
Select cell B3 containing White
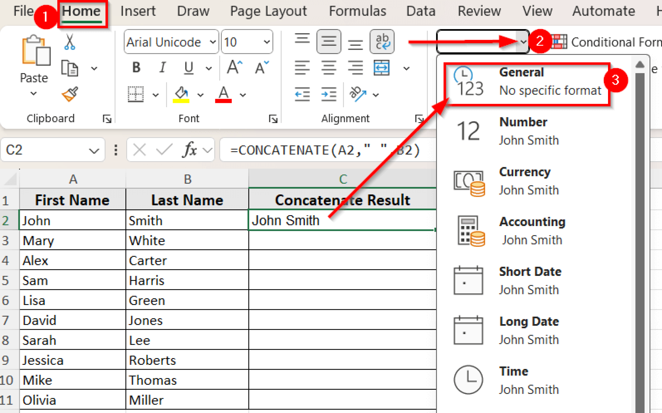coord(187,241)
